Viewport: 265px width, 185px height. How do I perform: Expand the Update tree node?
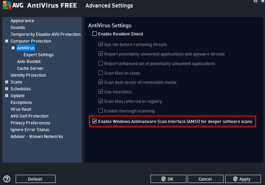6,95
